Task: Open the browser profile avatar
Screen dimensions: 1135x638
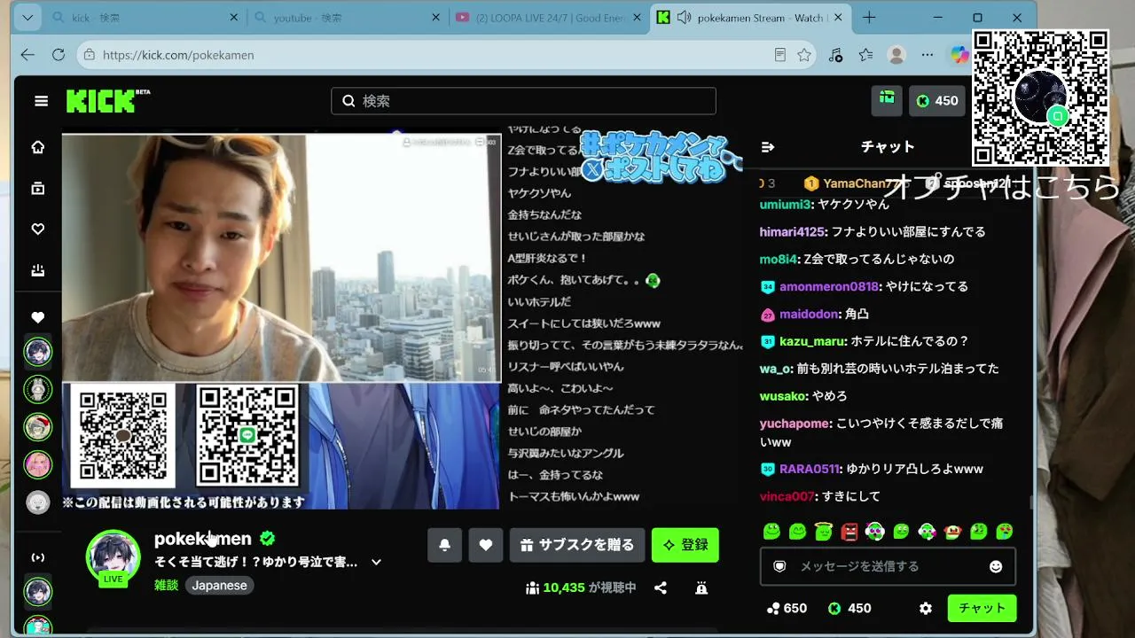Action: [896, 55]
